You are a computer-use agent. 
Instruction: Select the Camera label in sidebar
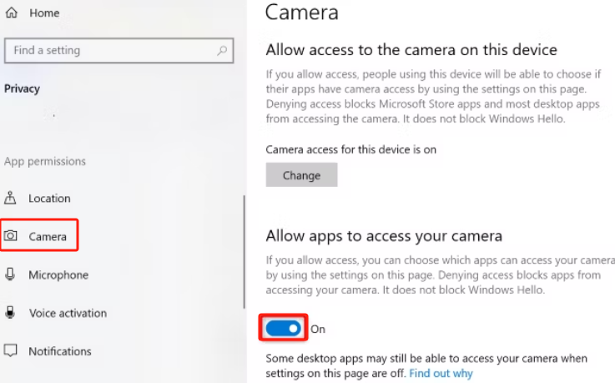[x=48, y=237]
